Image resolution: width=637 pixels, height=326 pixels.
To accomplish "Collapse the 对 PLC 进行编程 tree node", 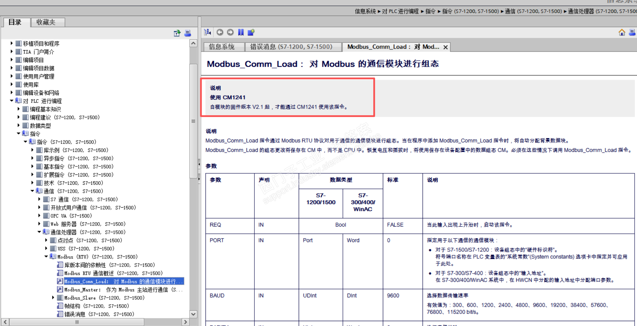I will [12, 101].
